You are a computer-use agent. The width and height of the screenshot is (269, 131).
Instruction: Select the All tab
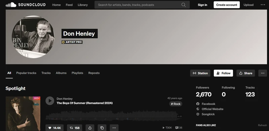[x=9, y=73]
